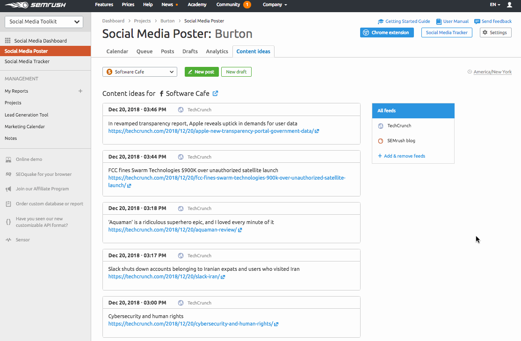This screenshot has height=341, width=521.
Task: Open My Reports in sidebar
Action: [16, 91]
